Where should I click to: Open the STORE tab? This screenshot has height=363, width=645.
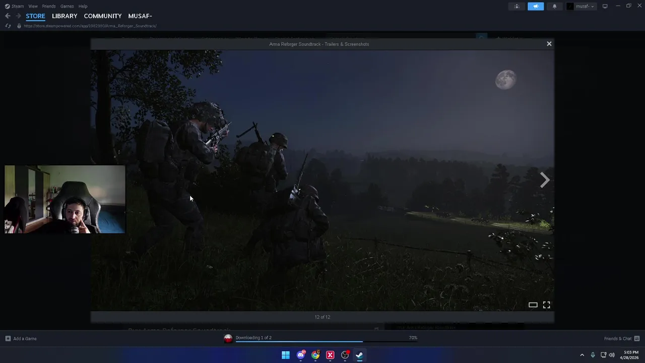tap(35, 16)
